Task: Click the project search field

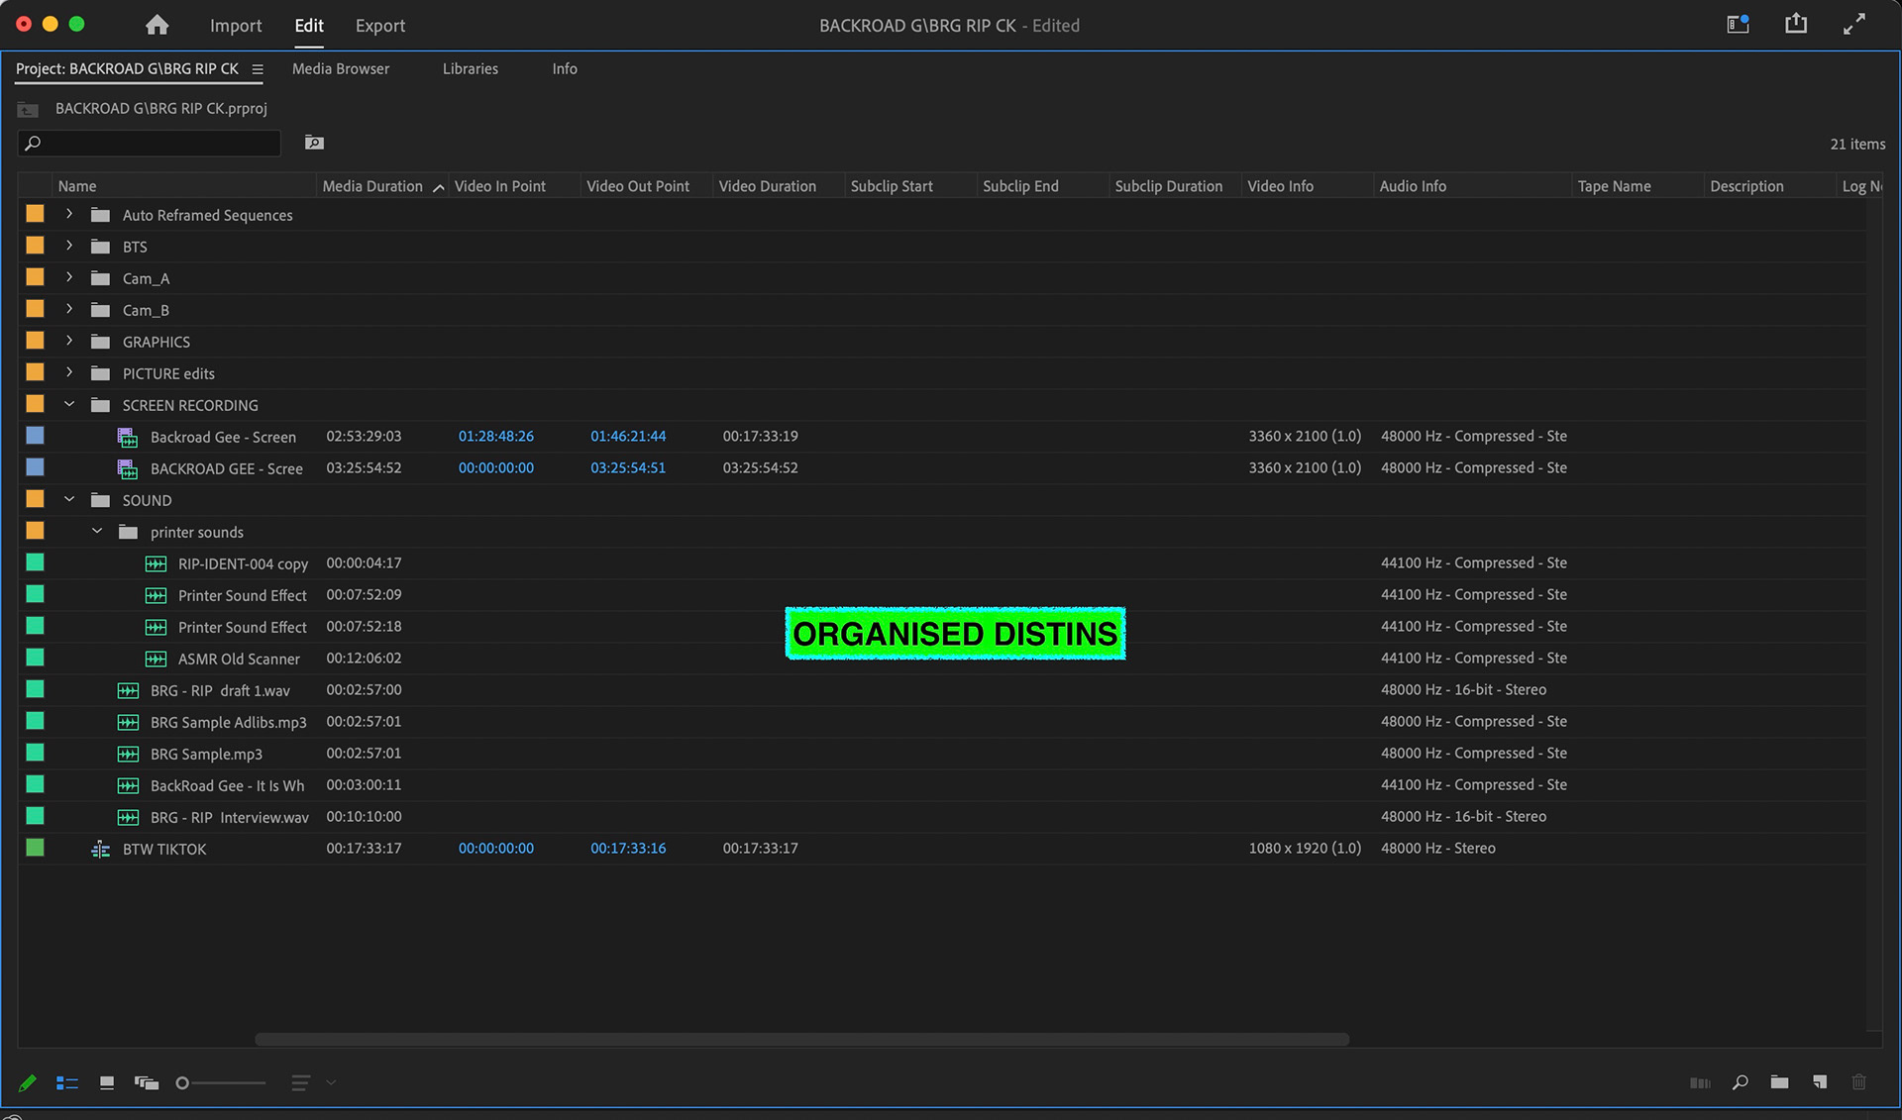Action: click(158, 144)
